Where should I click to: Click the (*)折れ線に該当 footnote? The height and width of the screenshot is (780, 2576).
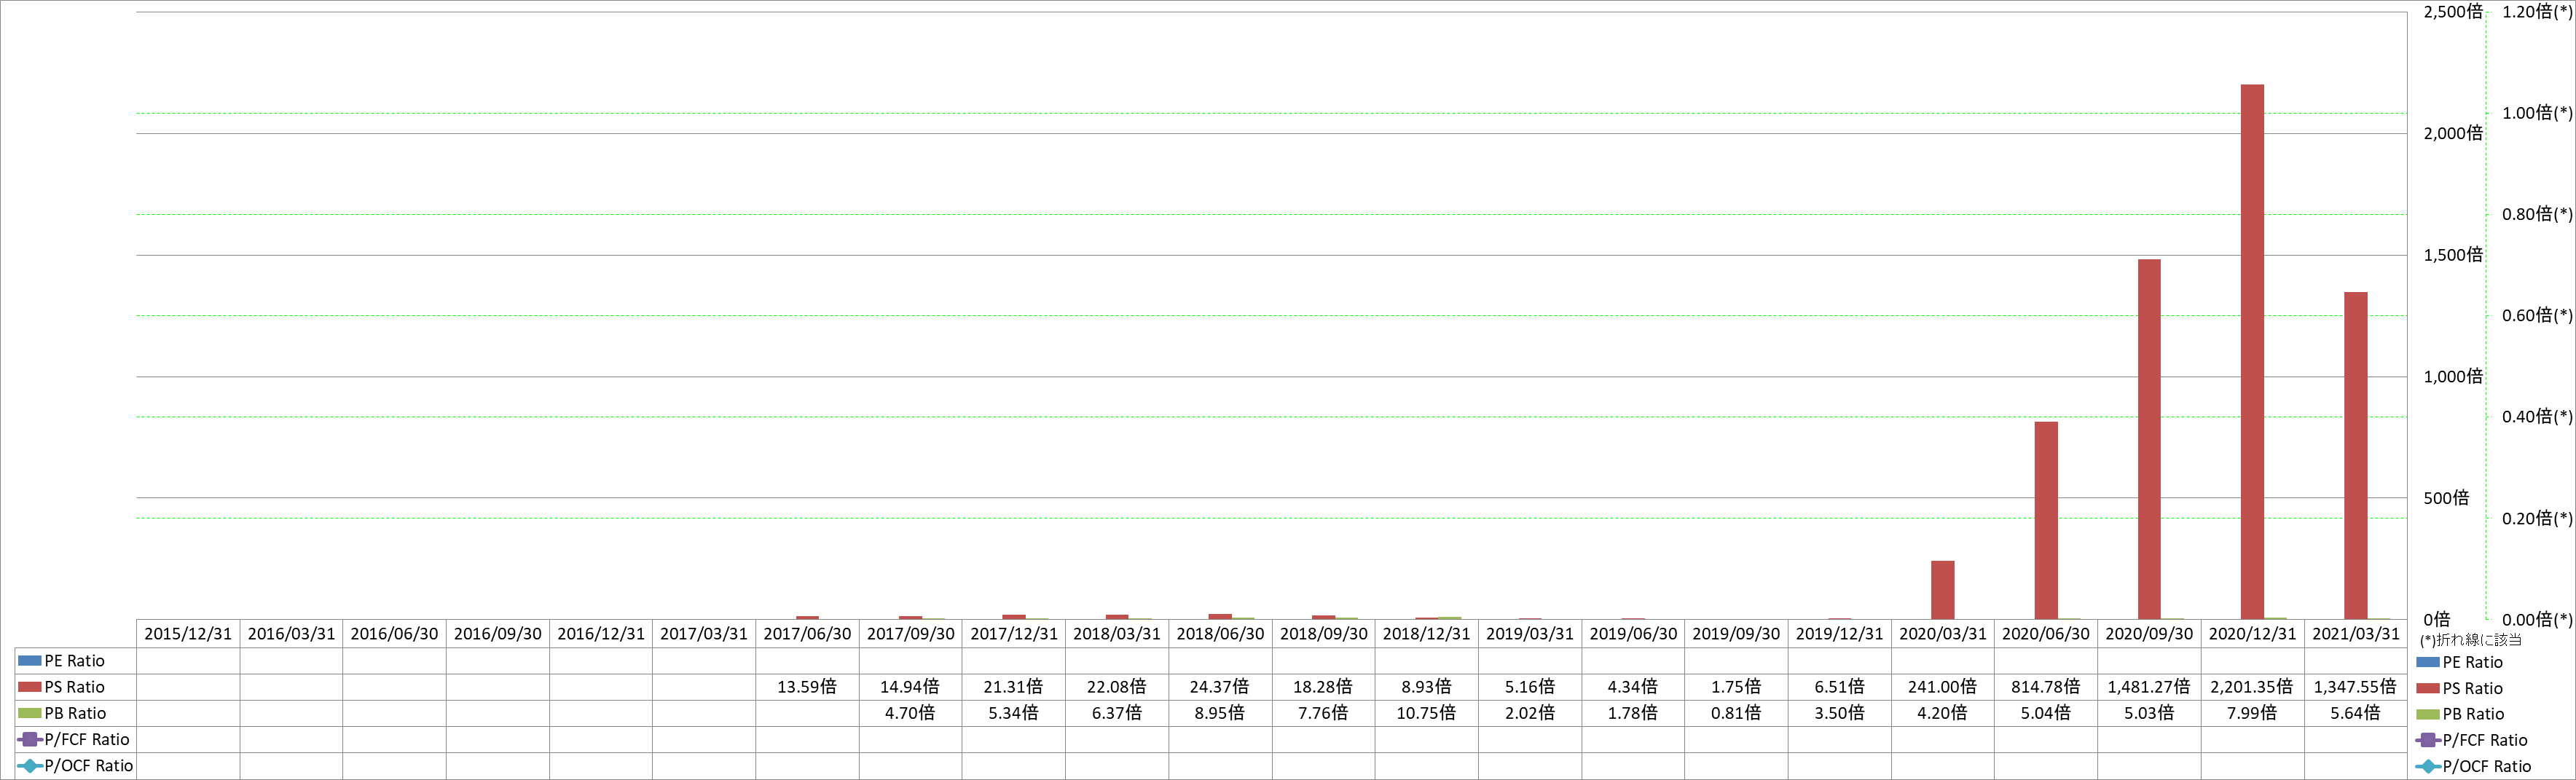pyautogui.click(x=2471, y=640)
